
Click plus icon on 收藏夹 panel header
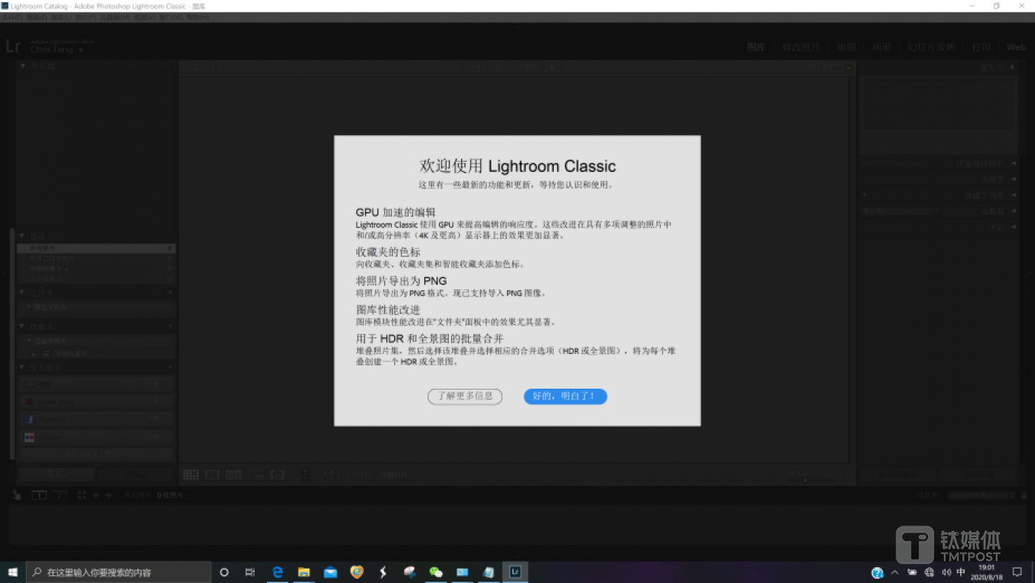tap(170, 326)
